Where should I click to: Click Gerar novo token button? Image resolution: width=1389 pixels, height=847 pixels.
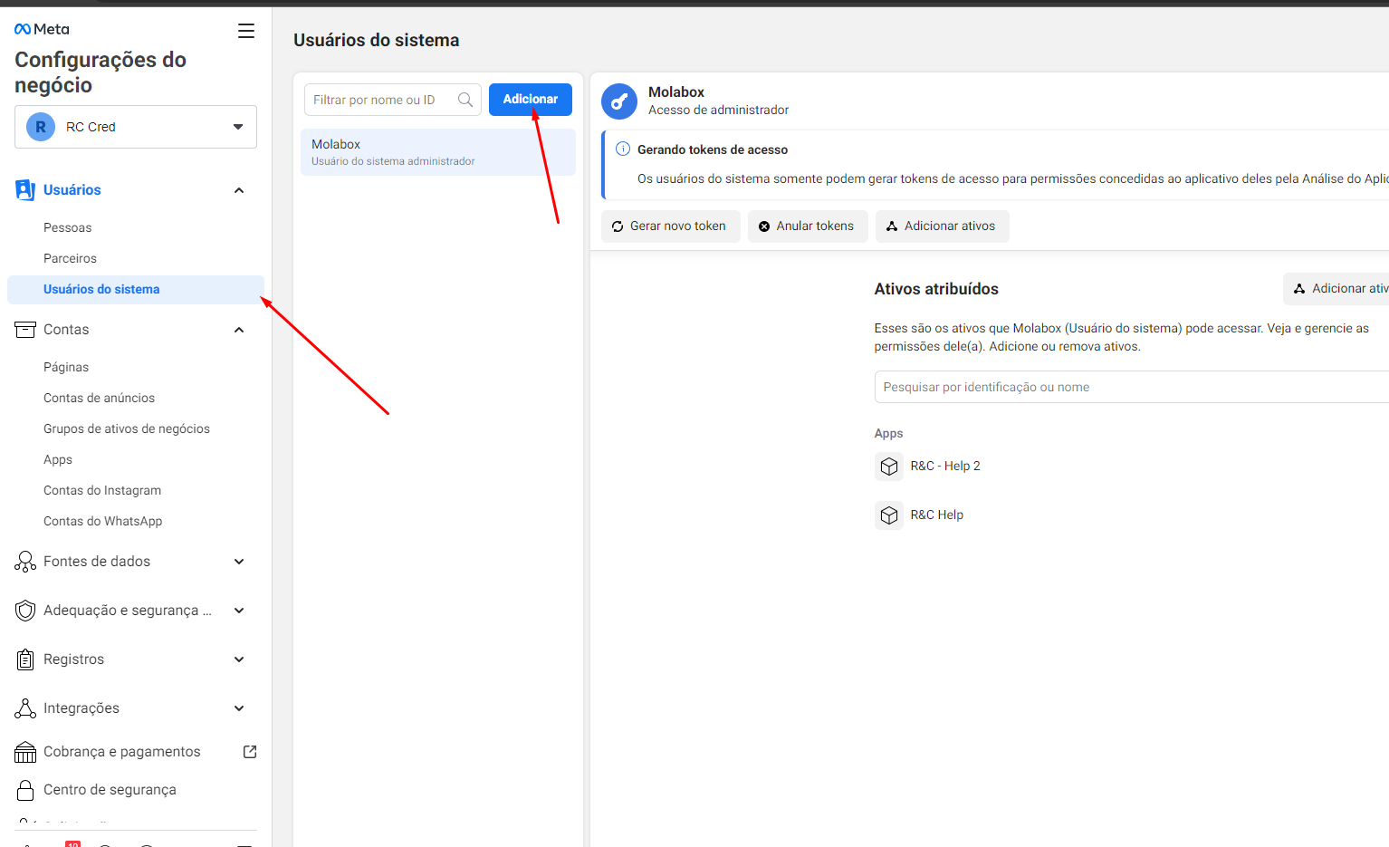click(671, 226)
